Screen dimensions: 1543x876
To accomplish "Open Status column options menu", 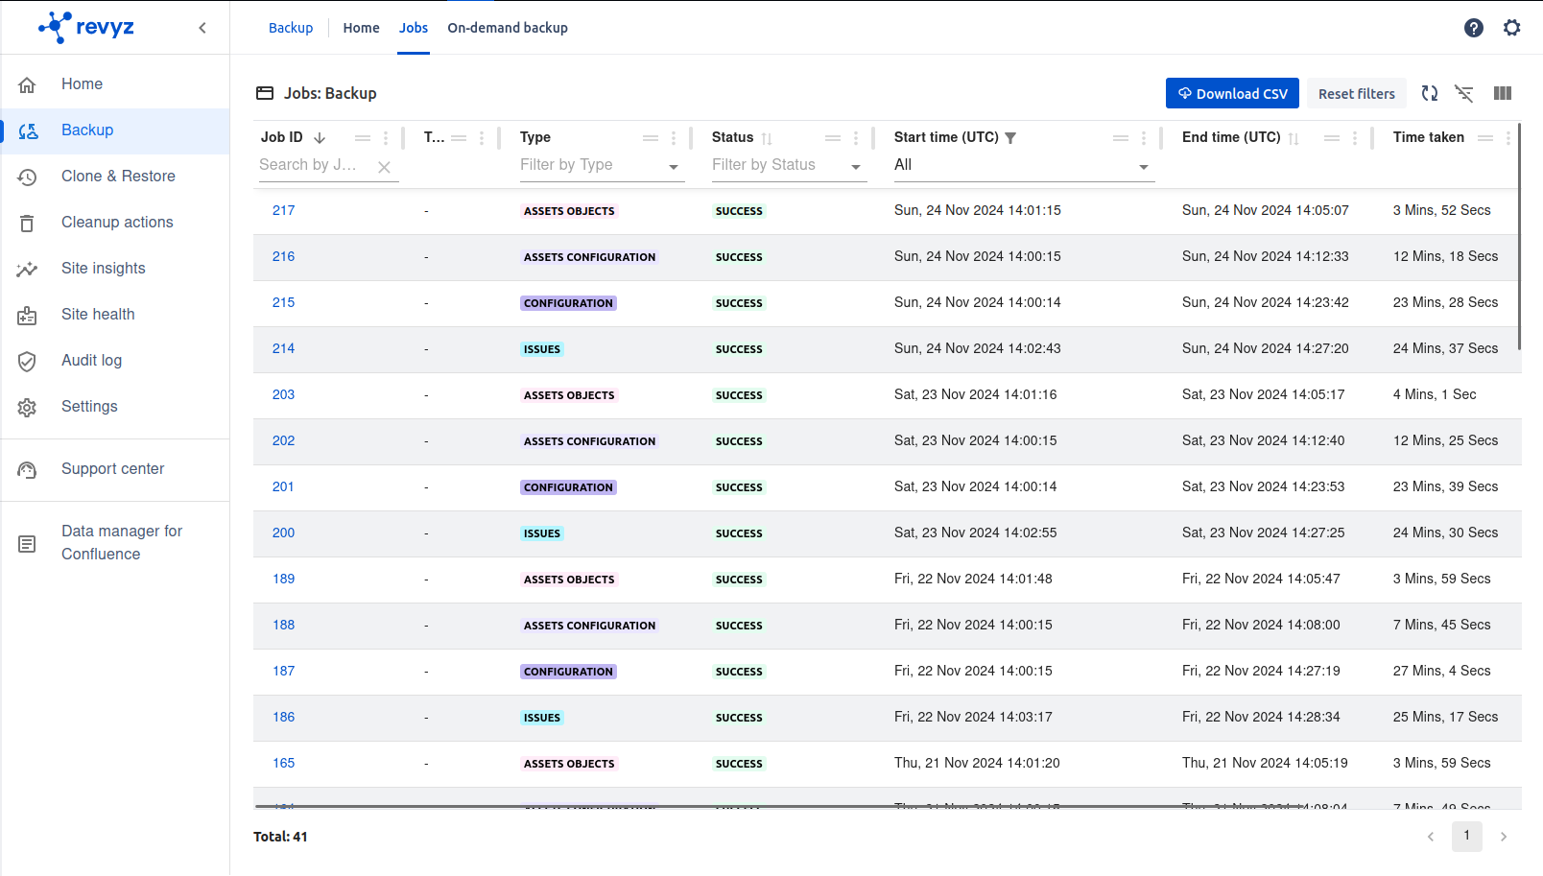I will (856, 138).
